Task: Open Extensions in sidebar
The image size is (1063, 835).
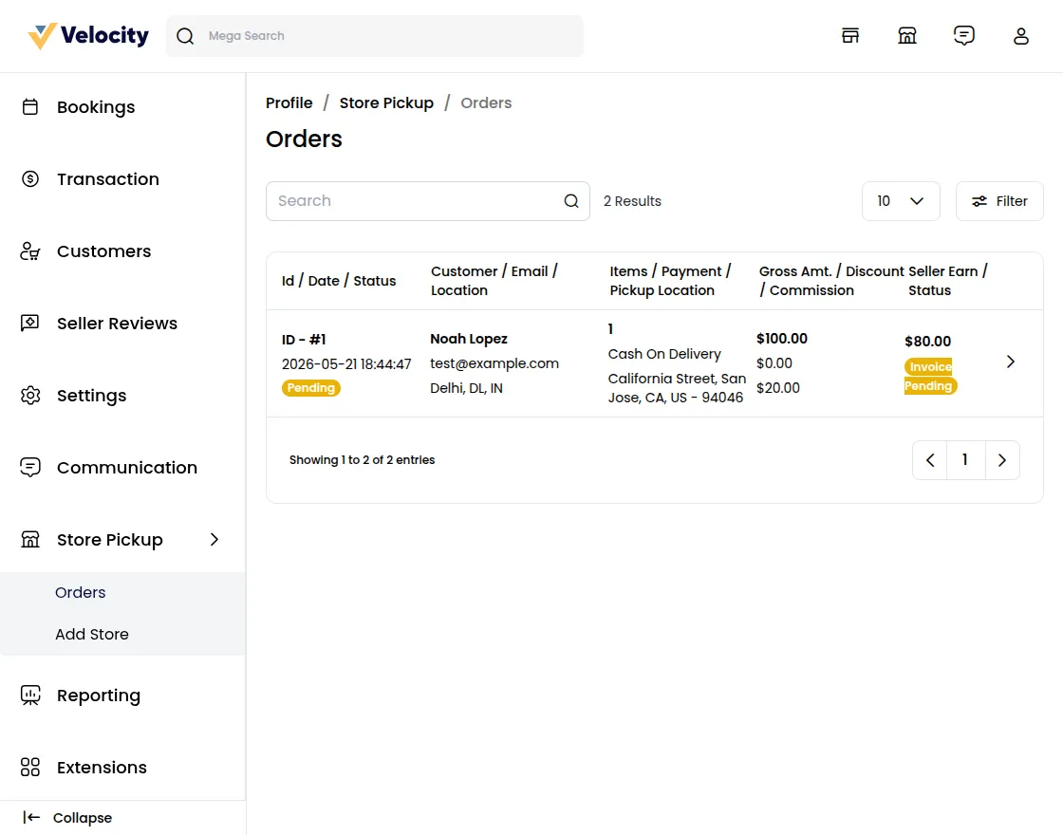Action: tap(102, 768)
